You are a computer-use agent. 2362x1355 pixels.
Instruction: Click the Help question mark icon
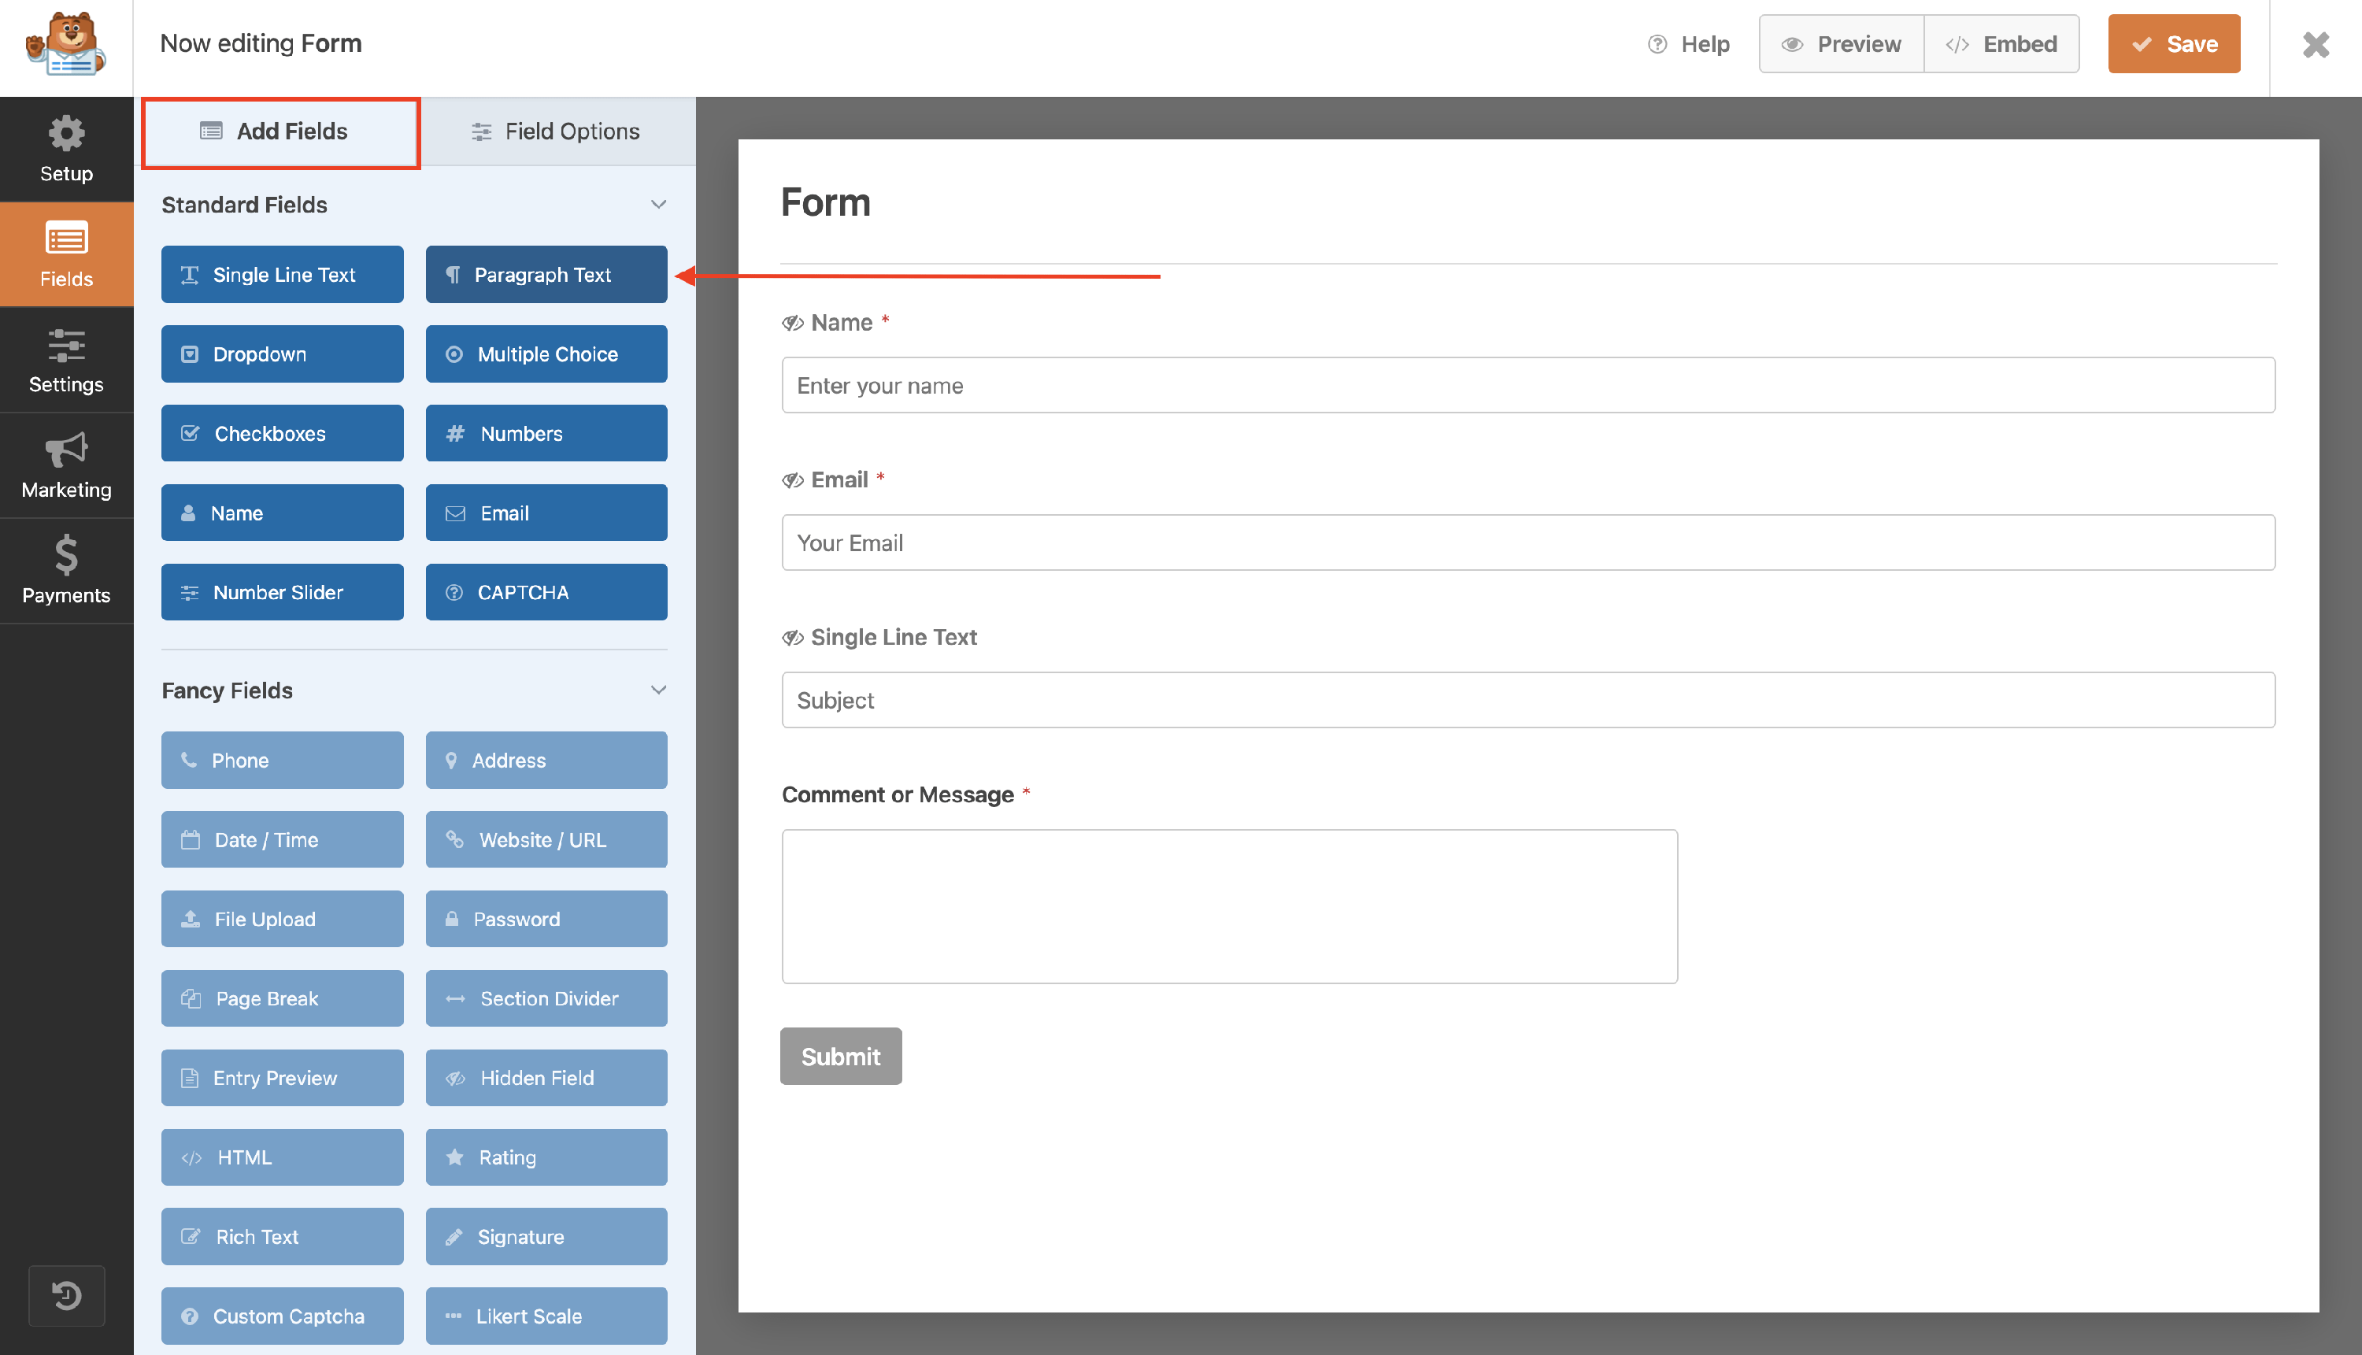coord(1657,44)
